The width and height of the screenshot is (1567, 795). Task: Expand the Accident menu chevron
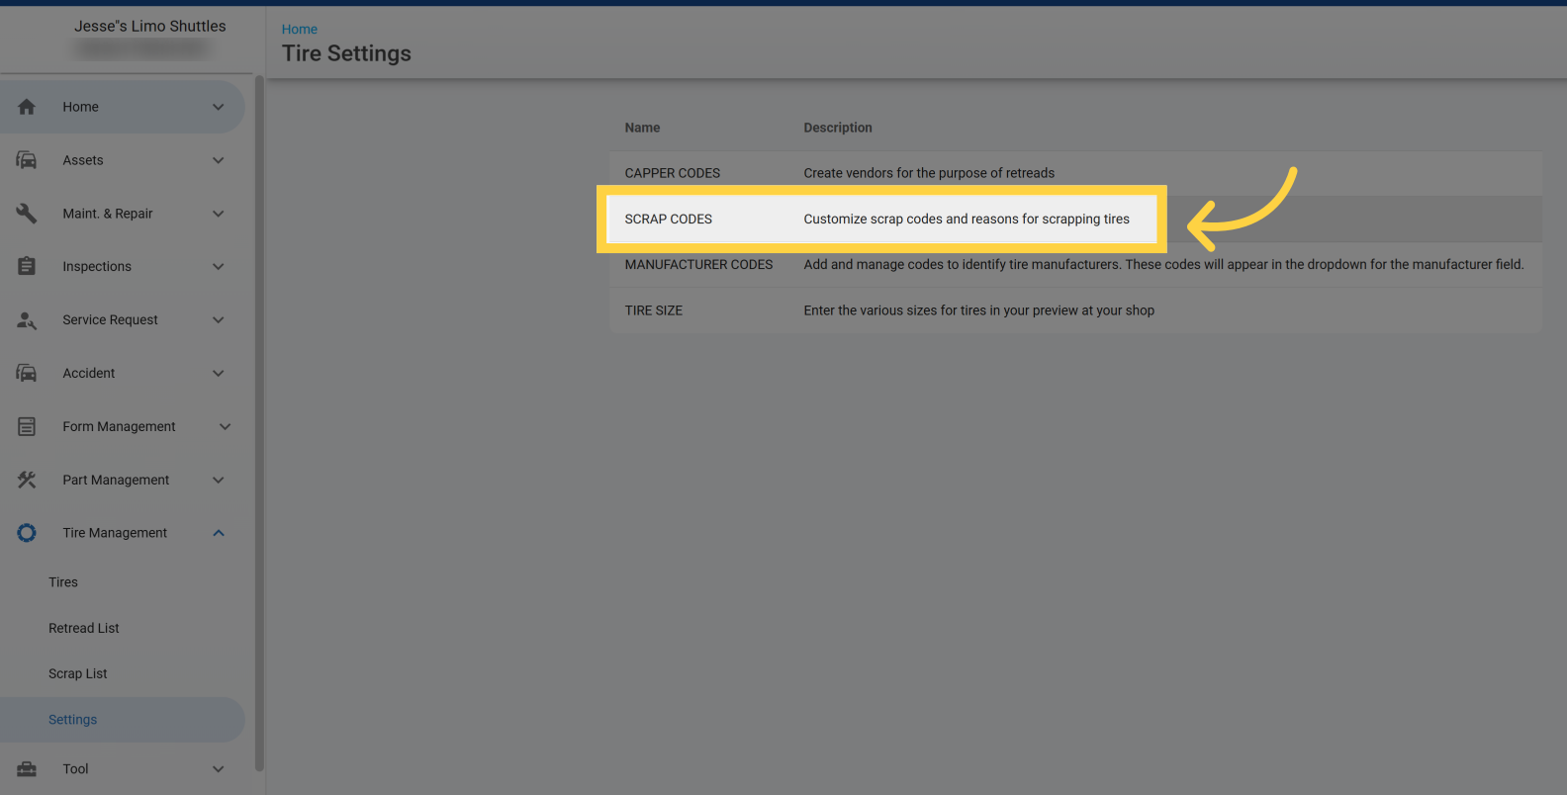[x=219, y=374]
